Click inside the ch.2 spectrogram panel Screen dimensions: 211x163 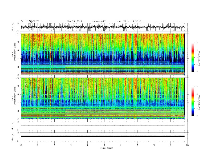tap(103, 99)
